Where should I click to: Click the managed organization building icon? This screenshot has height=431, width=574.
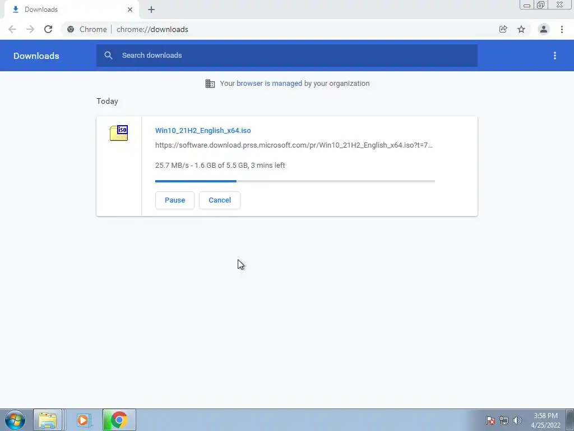tap(210, 84)
